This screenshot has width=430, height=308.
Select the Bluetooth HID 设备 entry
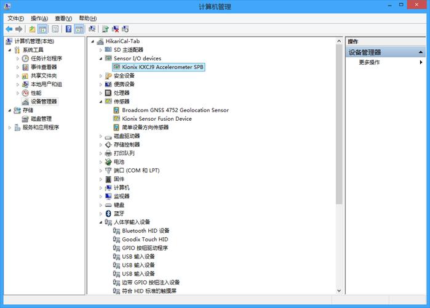coord(145,230)
